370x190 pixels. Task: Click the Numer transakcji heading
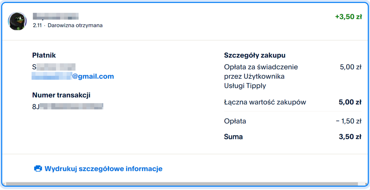[61, 95]
